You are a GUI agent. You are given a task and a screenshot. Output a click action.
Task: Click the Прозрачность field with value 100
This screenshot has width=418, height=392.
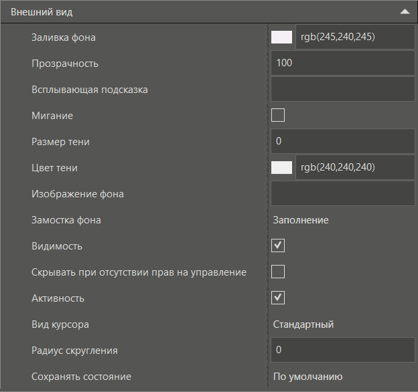click(342, 64)
